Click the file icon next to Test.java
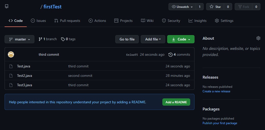265x130 pixels. pos(11,66)
